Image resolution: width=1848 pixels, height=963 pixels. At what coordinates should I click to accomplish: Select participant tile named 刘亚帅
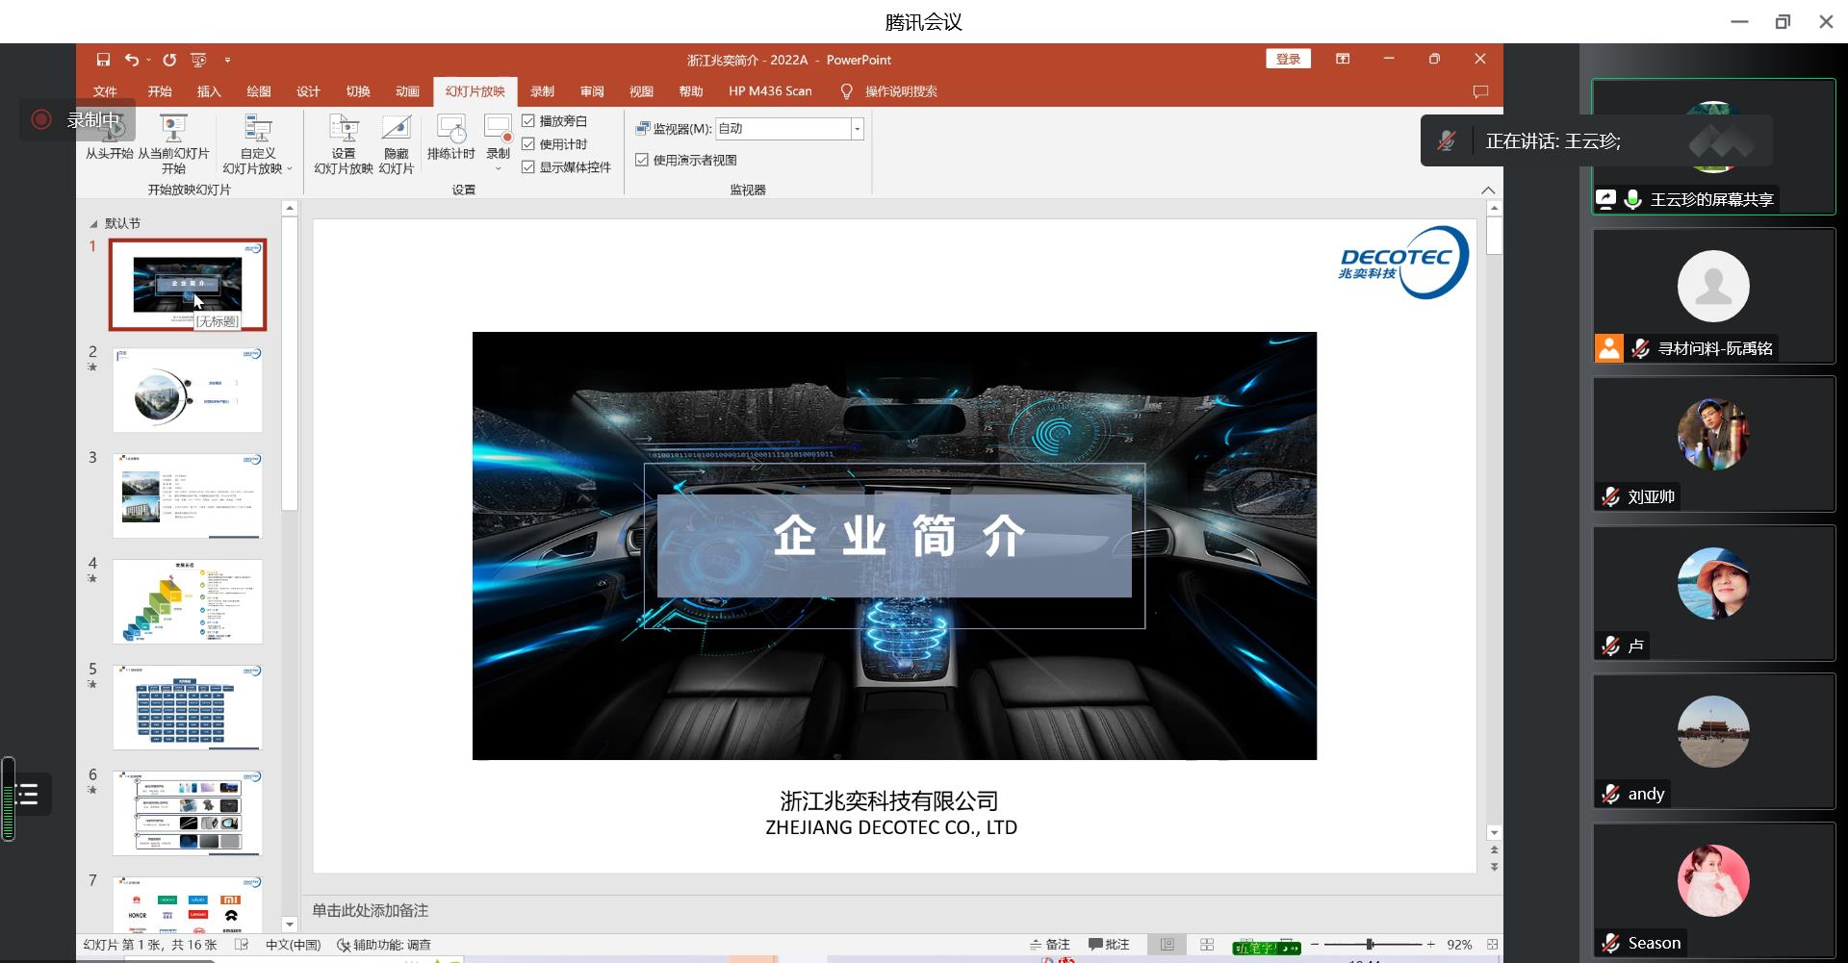pos(1713,443)
